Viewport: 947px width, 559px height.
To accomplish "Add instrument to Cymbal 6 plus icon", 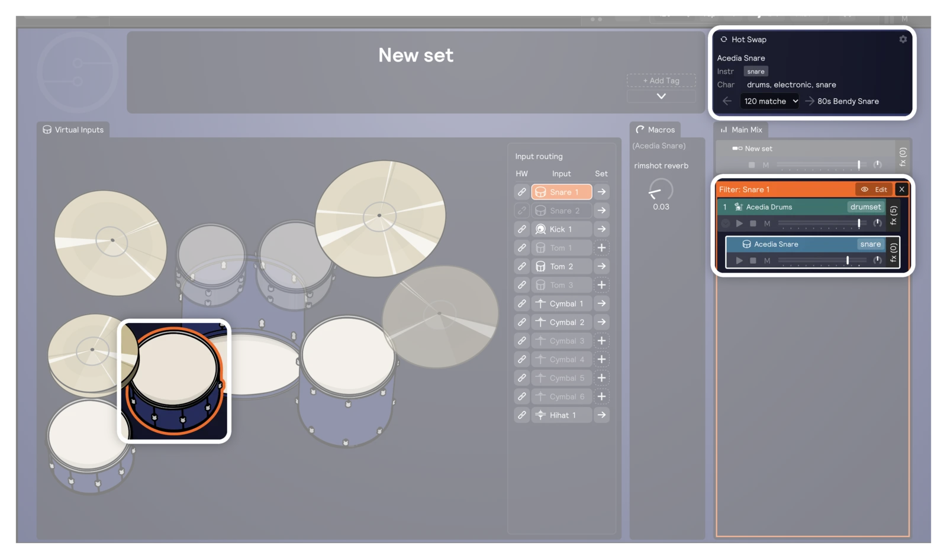I will coord(601,396).
